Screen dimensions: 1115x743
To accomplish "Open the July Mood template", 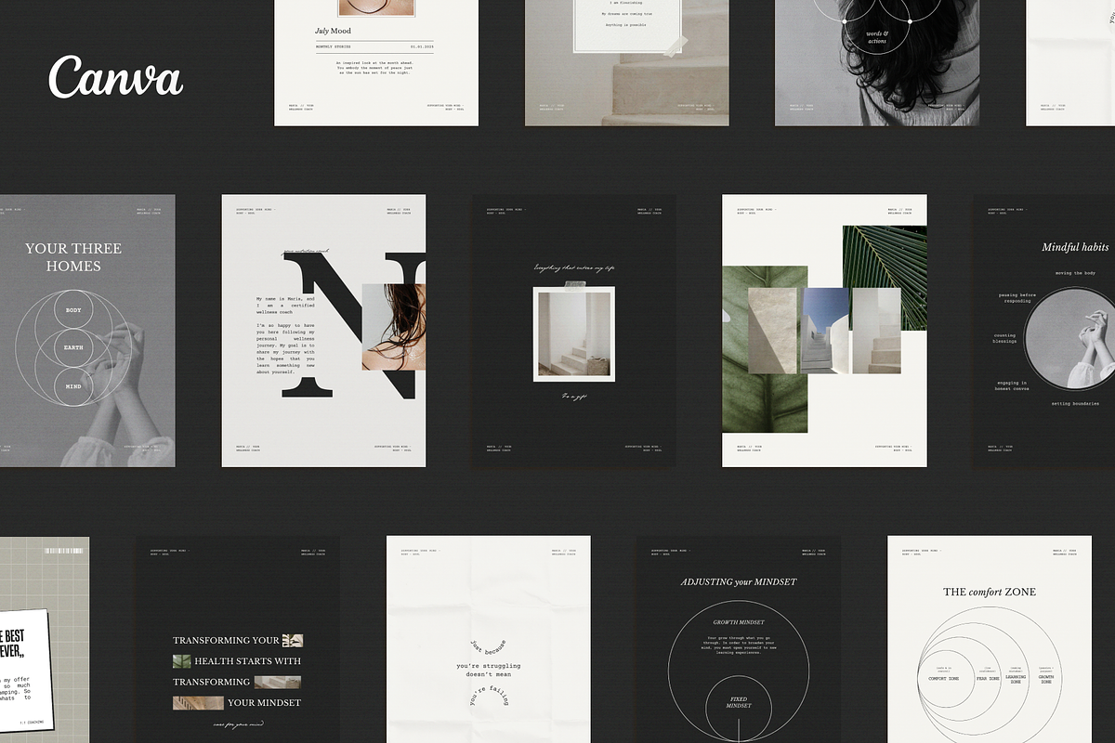I will (x=375, y=62).
